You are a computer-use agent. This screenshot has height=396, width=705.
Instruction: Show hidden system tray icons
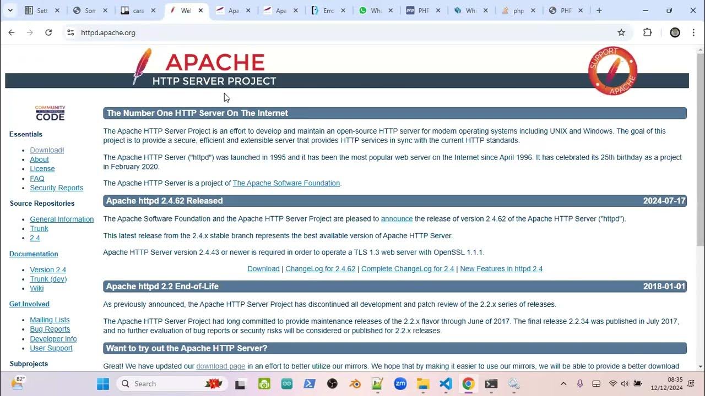tap(563, 384)
